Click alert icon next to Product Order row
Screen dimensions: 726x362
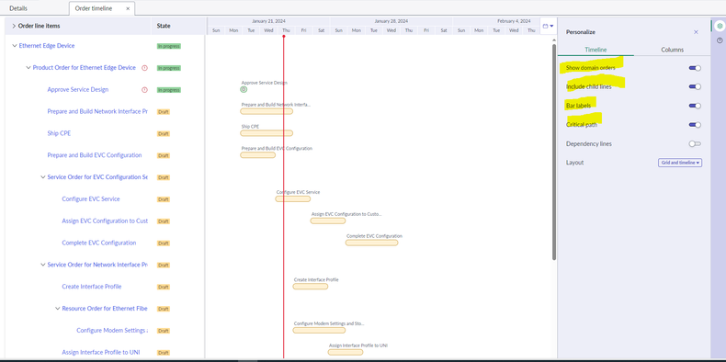tap(144, 68)
